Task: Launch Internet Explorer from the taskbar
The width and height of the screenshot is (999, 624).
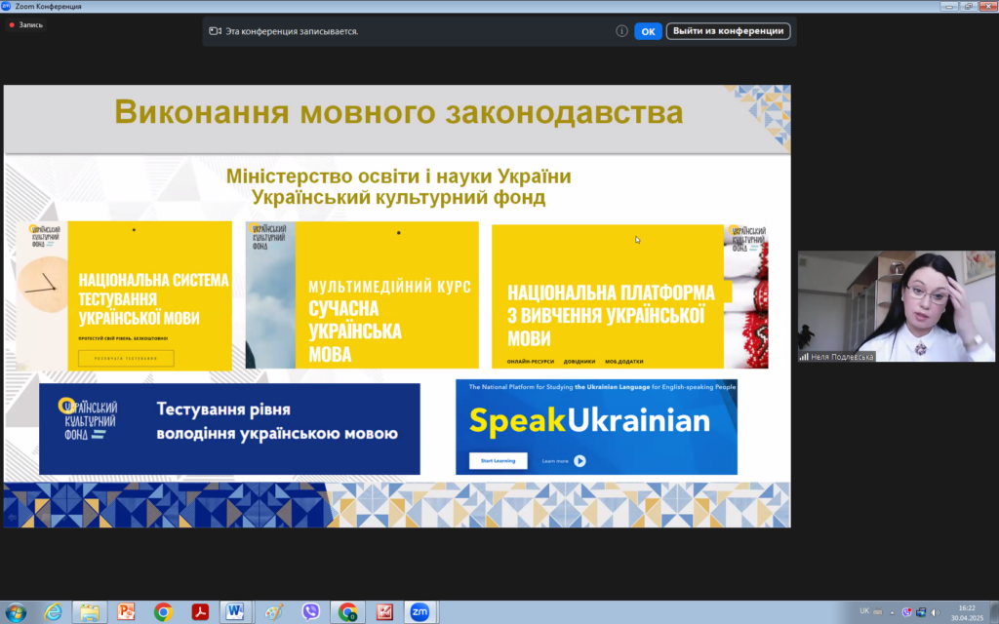Action: (53, 612)
